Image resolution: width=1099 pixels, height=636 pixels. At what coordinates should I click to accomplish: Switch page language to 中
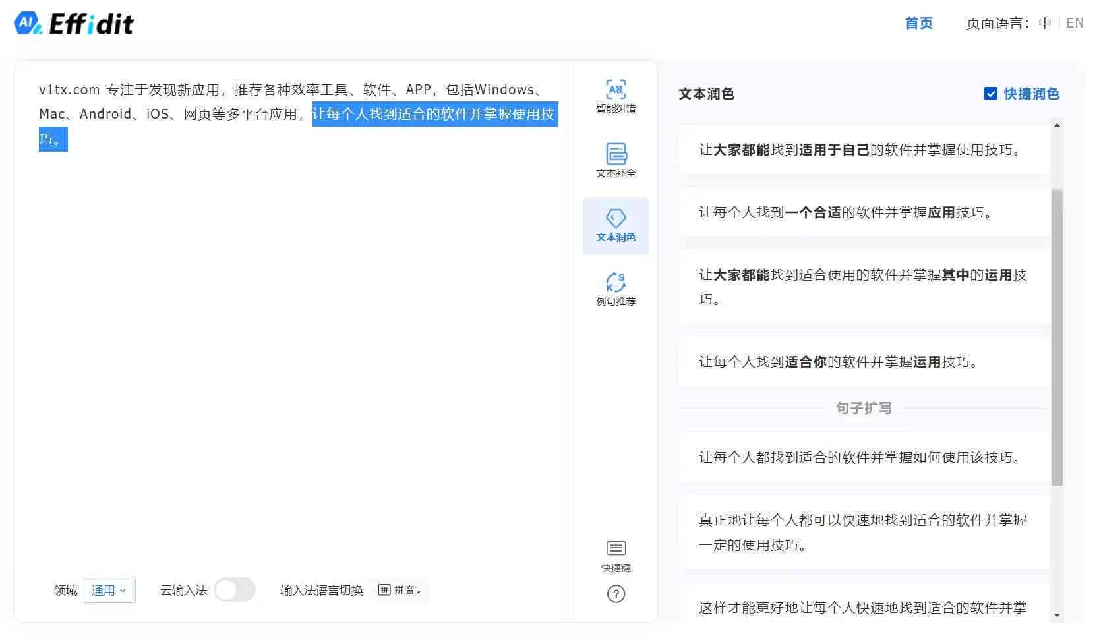1045,23
